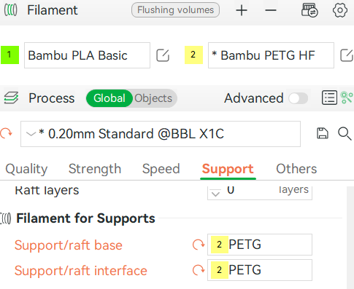Select Global process scope
This screenshot has height=289, width=354.
tap(109, 98)
